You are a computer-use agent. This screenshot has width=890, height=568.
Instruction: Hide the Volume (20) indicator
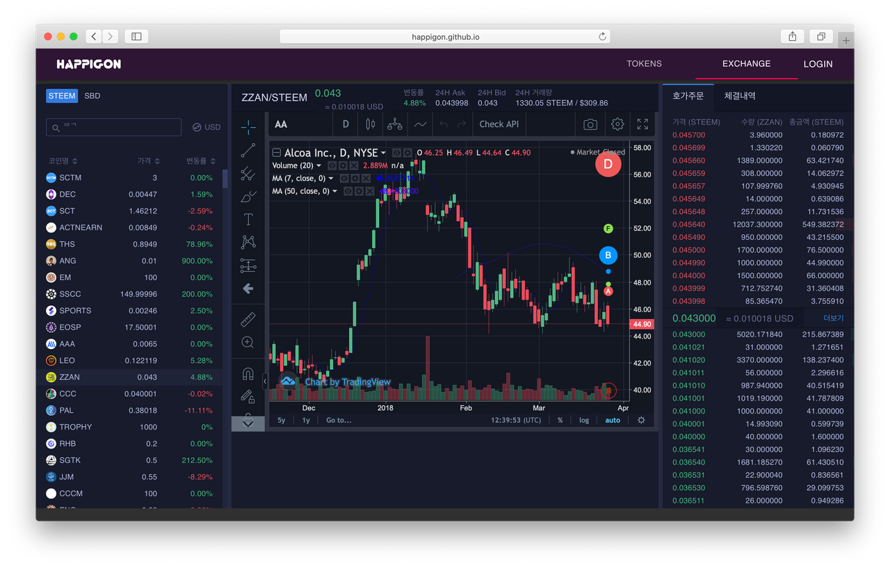coord(332,165)
